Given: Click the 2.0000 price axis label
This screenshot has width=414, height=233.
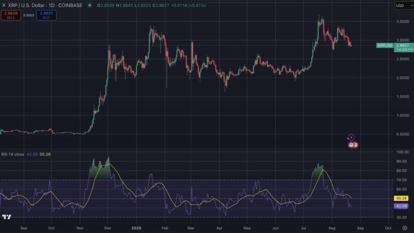Looking at the screenshot, I should pos(402,78).
